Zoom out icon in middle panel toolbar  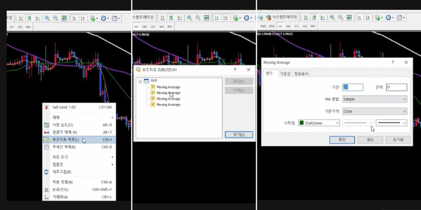click(x=198, y=18)
